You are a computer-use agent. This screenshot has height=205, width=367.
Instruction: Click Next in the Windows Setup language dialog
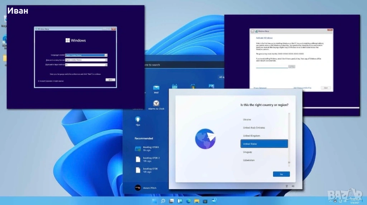[x=110, y=80]
